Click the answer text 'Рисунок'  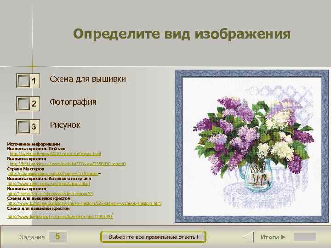tap(65, 125)
